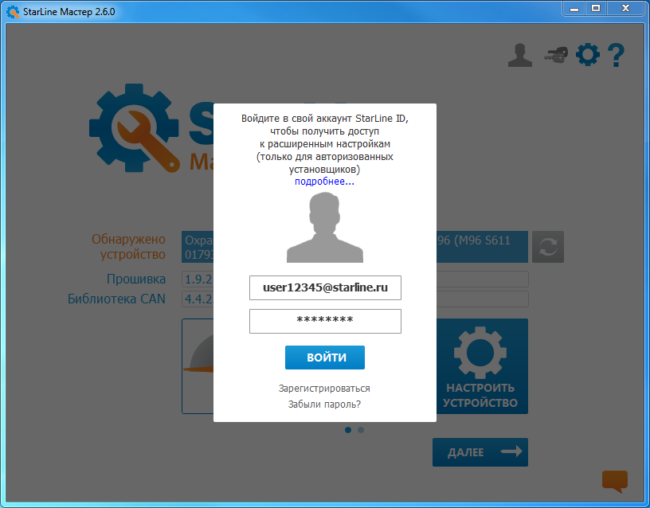Refresh detected device with the arrows icon
The image size is (650, 508).
click(x=548, y=247)
